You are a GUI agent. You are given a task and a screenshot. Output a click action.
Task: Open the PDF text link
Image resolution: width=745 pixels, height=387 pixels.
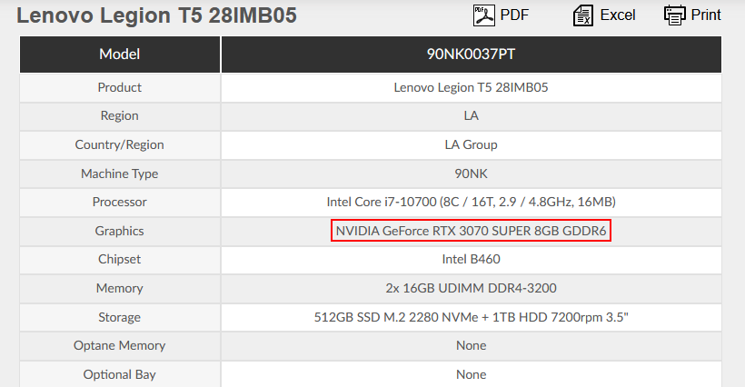coord(514,15)
